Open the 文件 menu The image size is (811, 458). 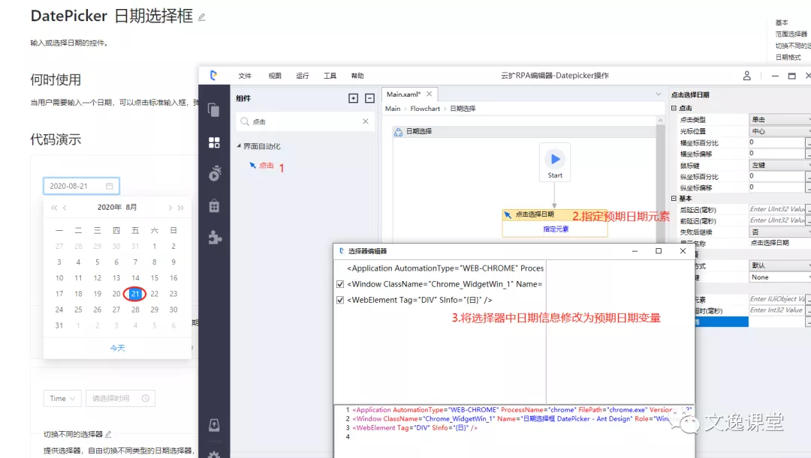tap(245, 76)
